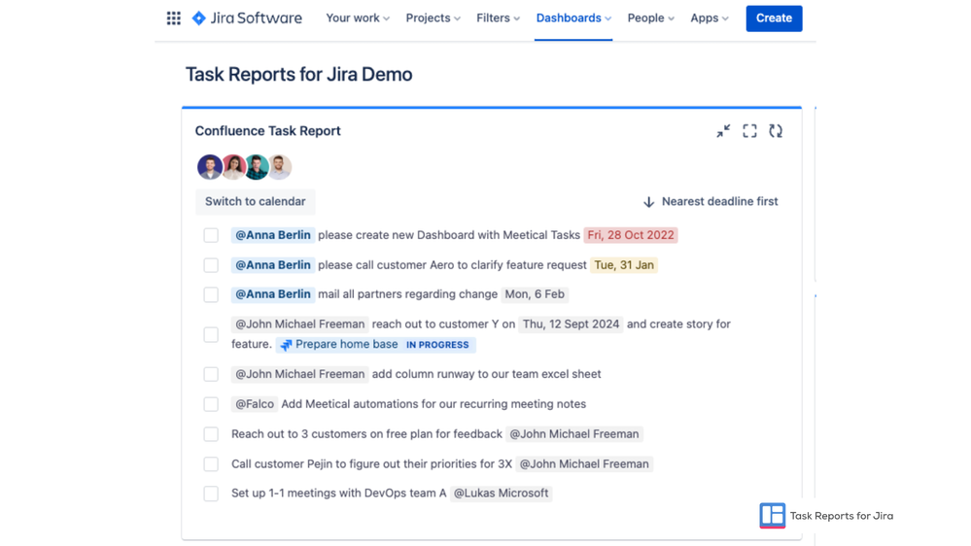Check the reach out to customer Y task
This screenshot has height=546, width=971.
(211, 334)
